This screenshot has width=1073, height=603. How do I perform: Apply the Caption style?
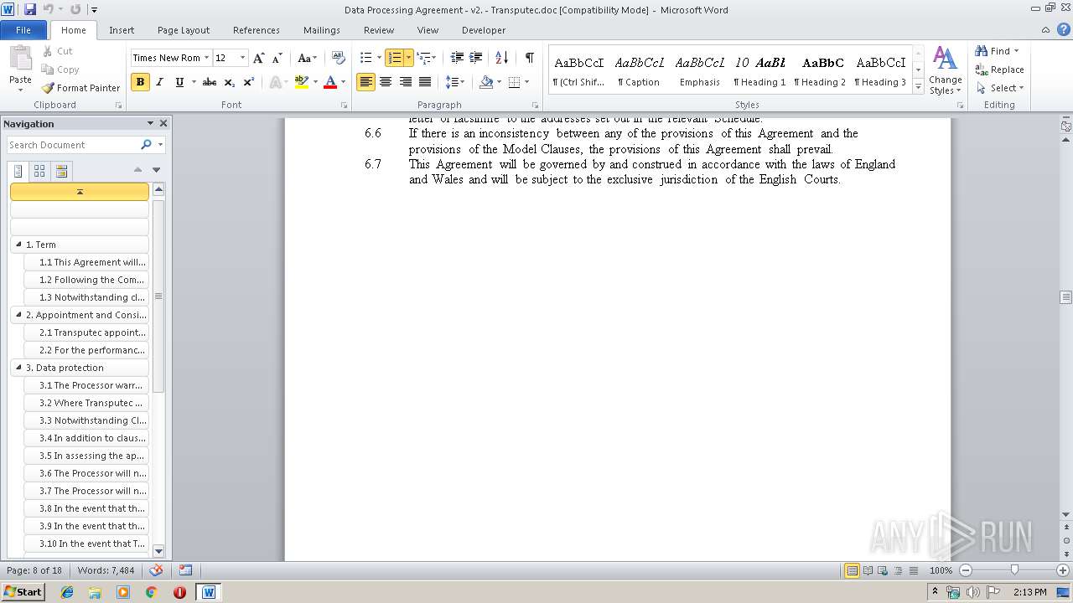click(639, 70)
